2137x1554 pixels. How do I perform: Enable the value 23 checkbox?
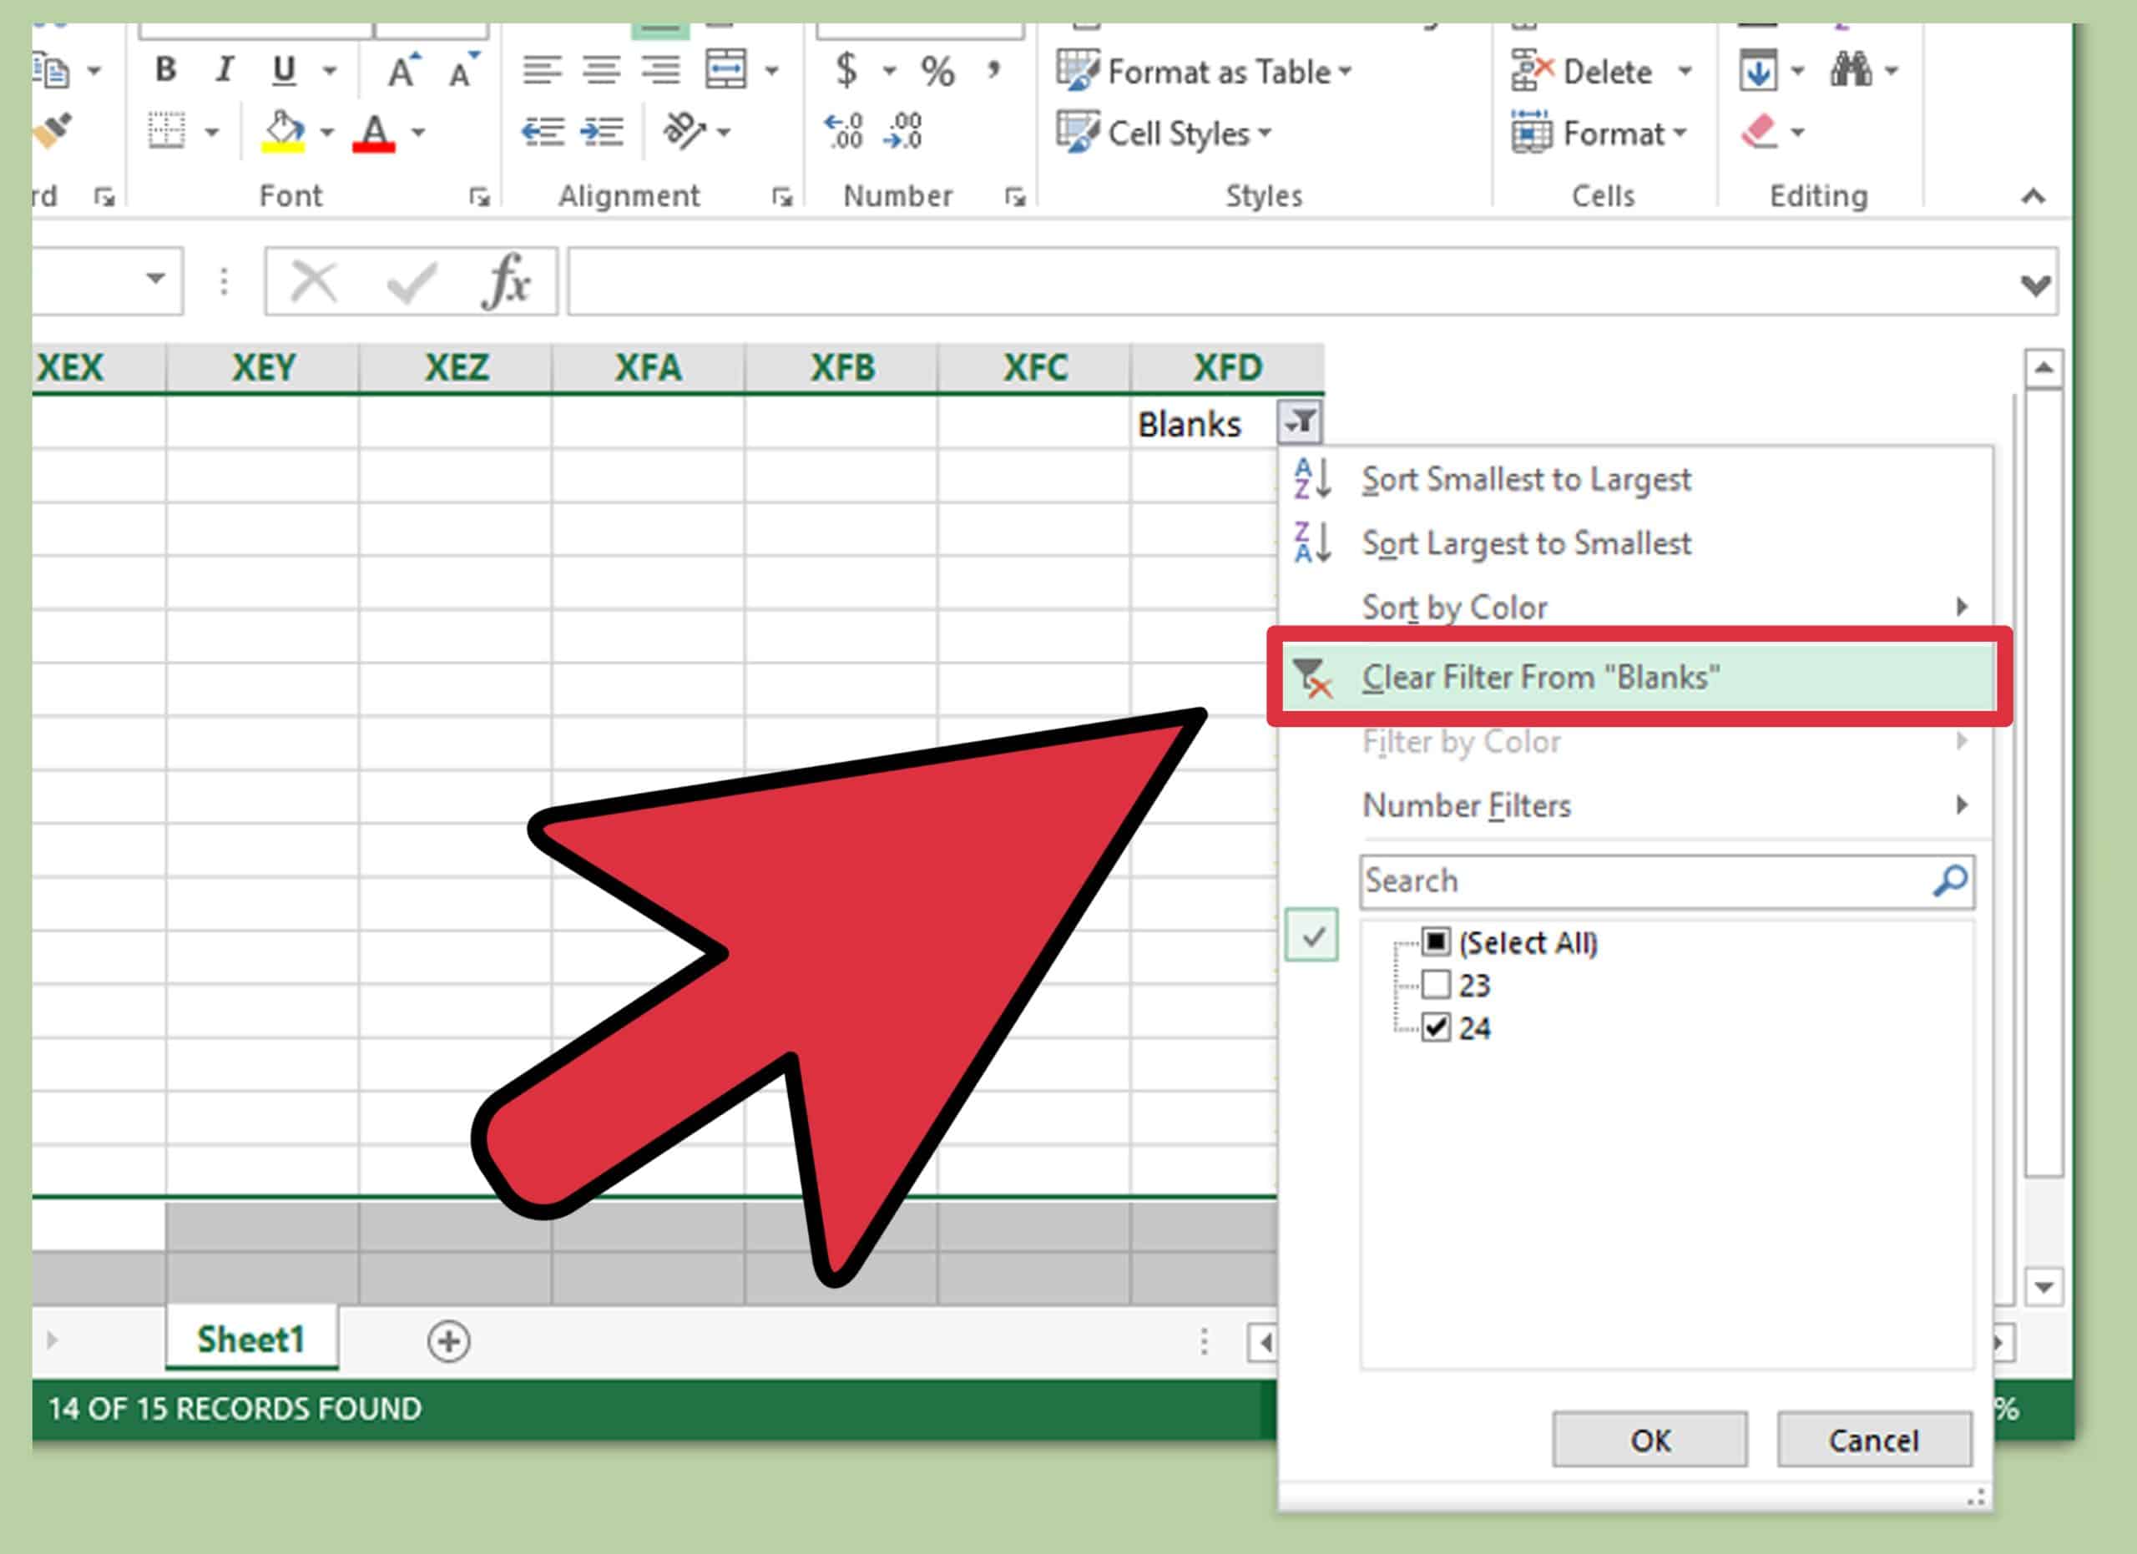pos(1430,986)
